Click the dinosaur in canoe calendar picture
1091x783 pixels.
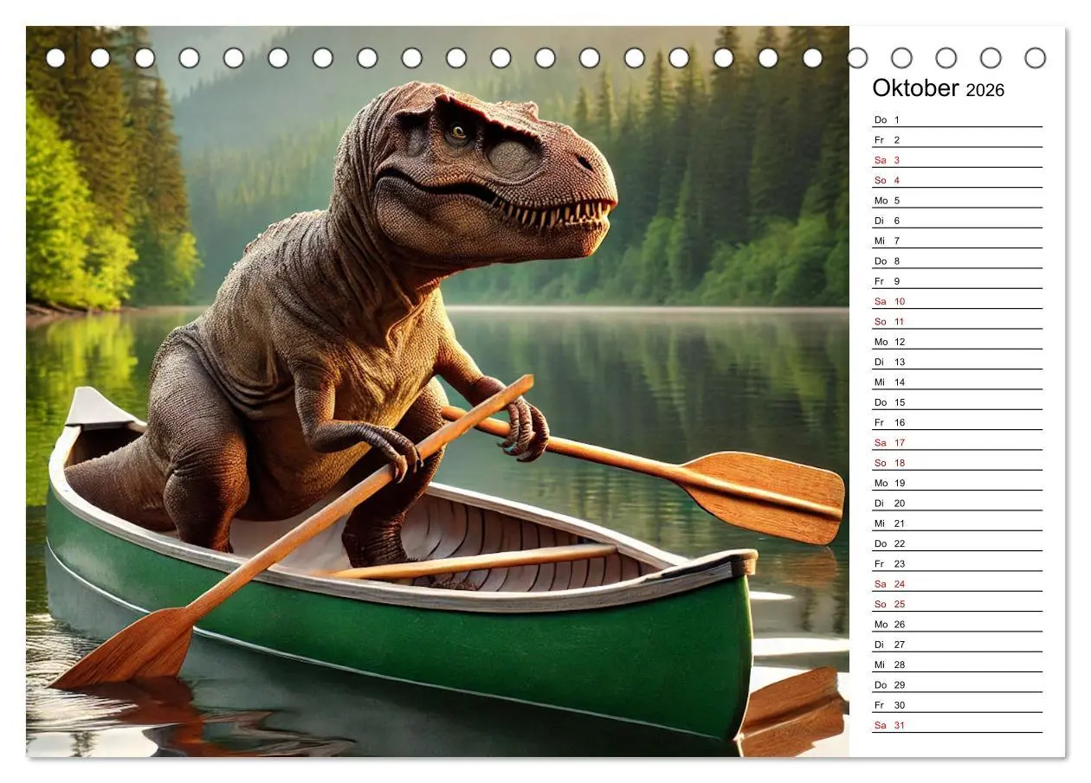(x=437, y=391)
